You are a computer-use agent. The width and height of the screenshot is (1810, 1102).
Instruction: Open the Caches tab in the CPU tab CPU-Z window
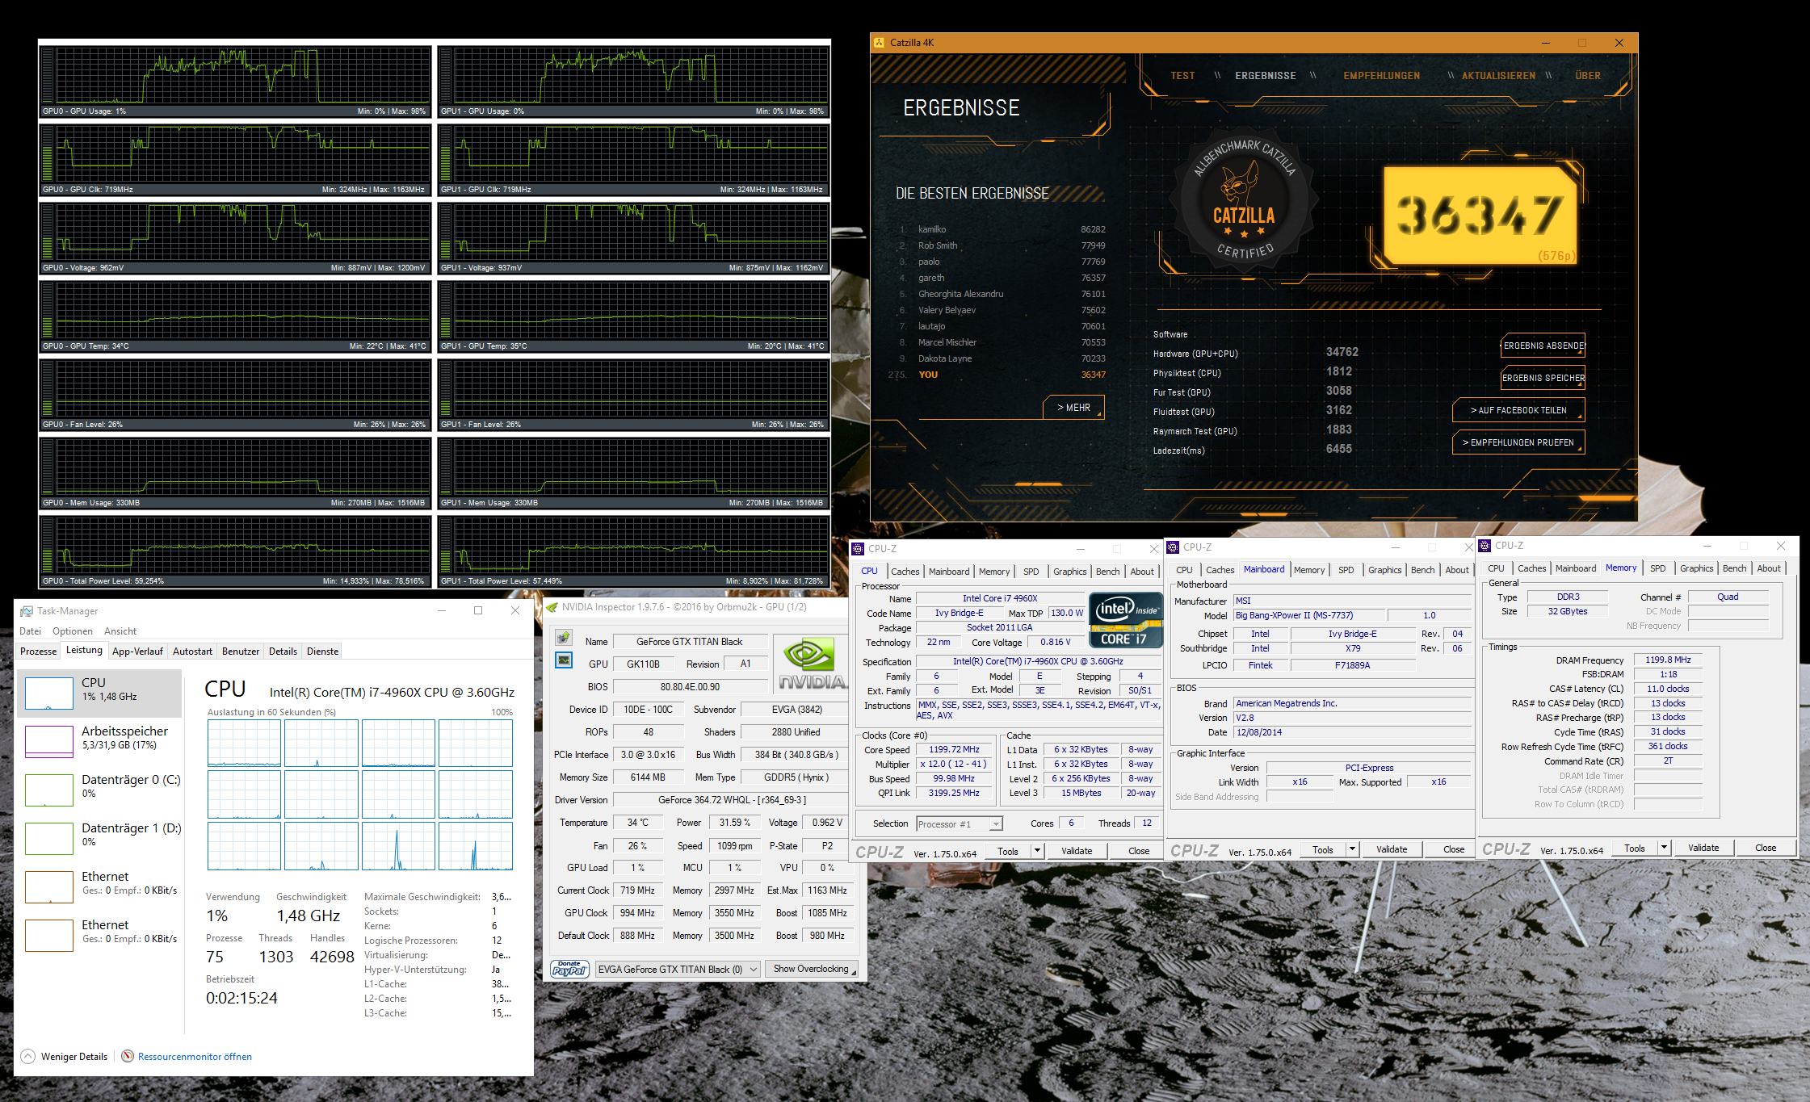coord(905,572)
